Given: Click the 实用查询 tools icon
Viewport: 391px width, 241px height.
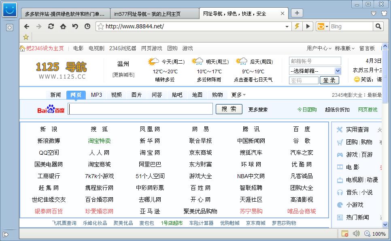Looking at the screenshot, I should coord(340,130).
